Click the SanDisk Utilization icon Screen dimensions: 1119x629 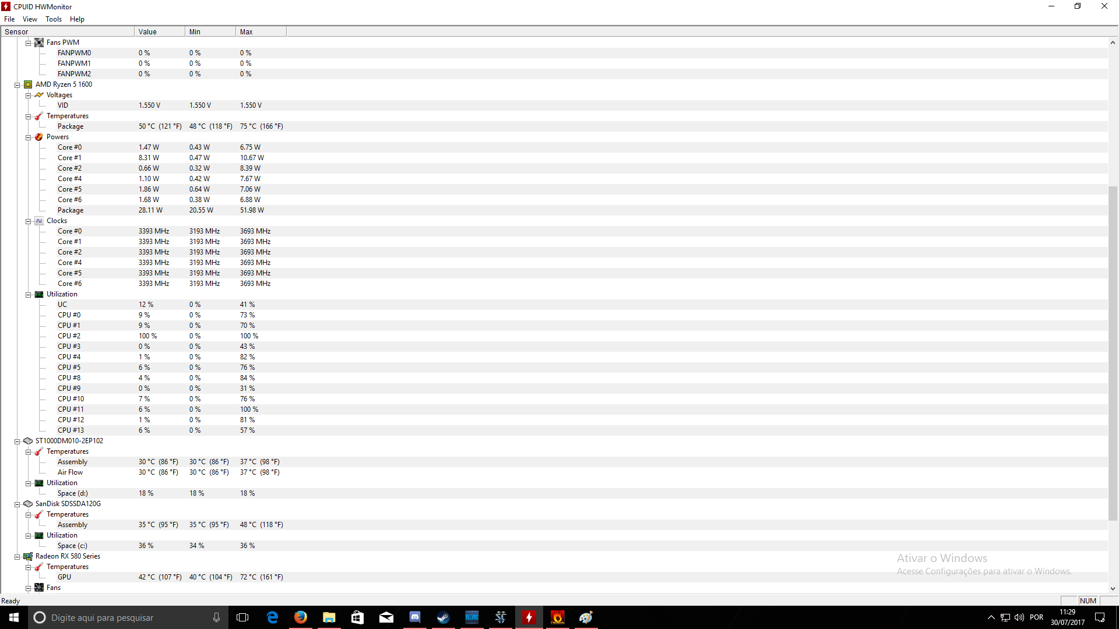tap(39, 535)
